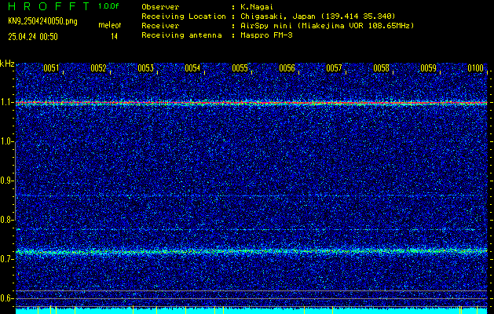The image size is (494, 314).
Task: Click the HROFFT title text
Action: [49, 6]
